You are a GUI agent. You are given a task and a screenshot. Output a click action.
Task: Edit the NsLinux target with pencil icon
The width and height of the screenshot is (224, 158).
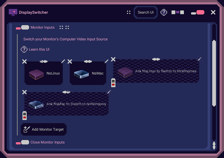tap(63, 61)
